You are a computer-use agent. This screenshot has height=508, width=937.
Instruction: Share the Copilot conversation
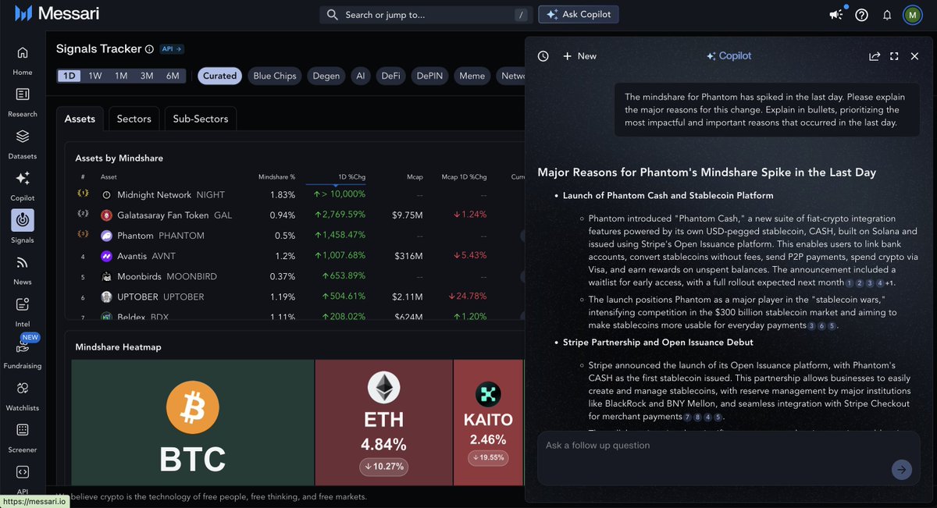874,56
